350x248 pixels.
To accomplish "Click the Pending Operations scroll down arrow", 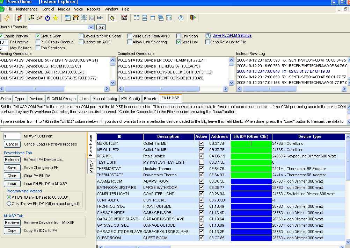I will click(112, 83).
